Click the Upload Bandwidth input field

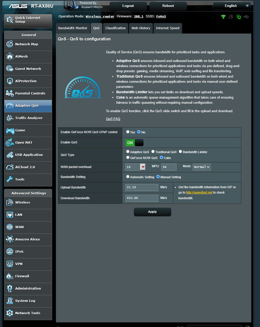142,187
